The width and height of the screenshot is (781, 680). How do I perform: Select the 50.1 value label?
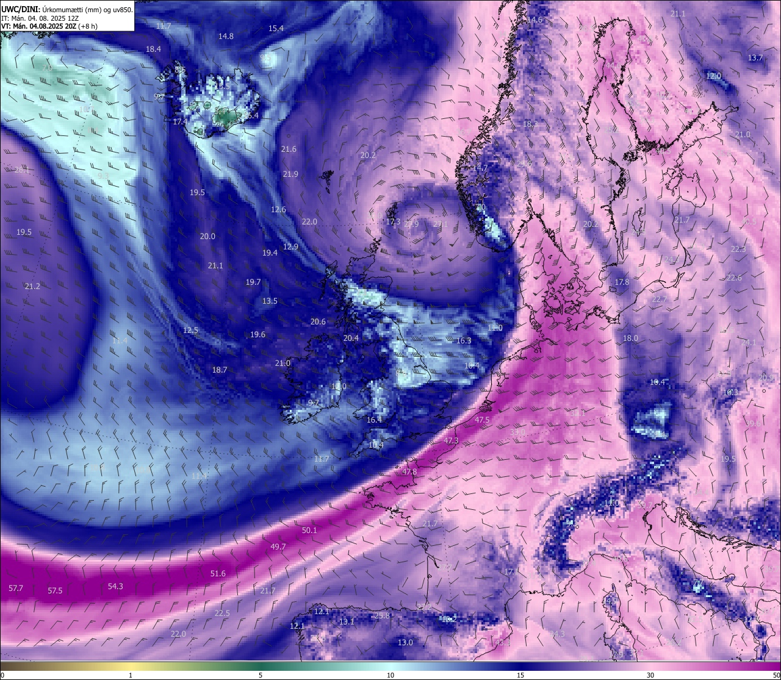309,530
